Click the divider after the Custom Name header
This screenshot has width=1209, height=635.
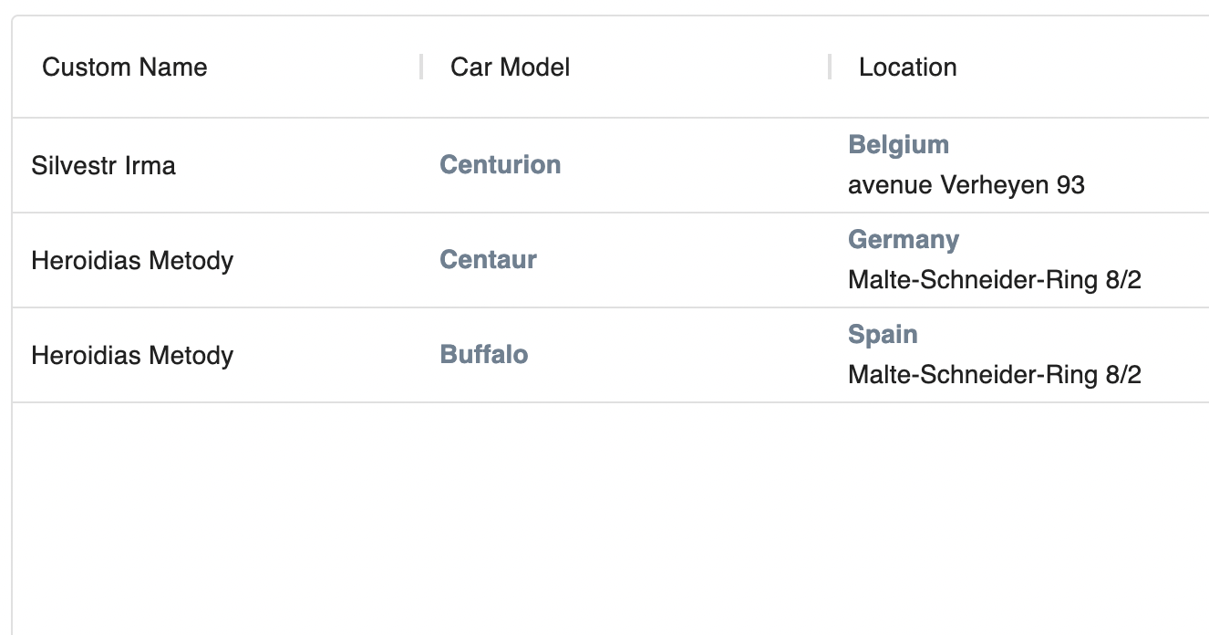(x=421, y=68)
